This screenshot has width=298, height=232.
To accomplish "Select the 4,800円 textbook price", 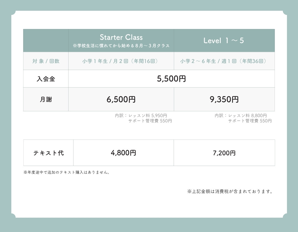I will [x=123, y=153].
